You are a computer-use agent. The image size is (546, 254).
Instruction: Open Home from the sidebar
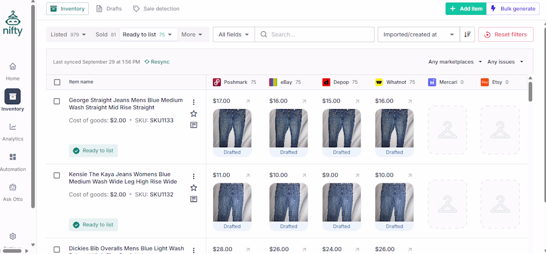(12, 71)
